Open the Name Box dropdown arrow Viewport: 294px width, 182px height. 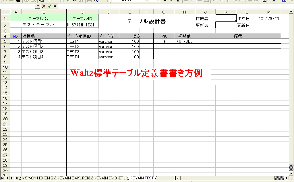point(38,6)
